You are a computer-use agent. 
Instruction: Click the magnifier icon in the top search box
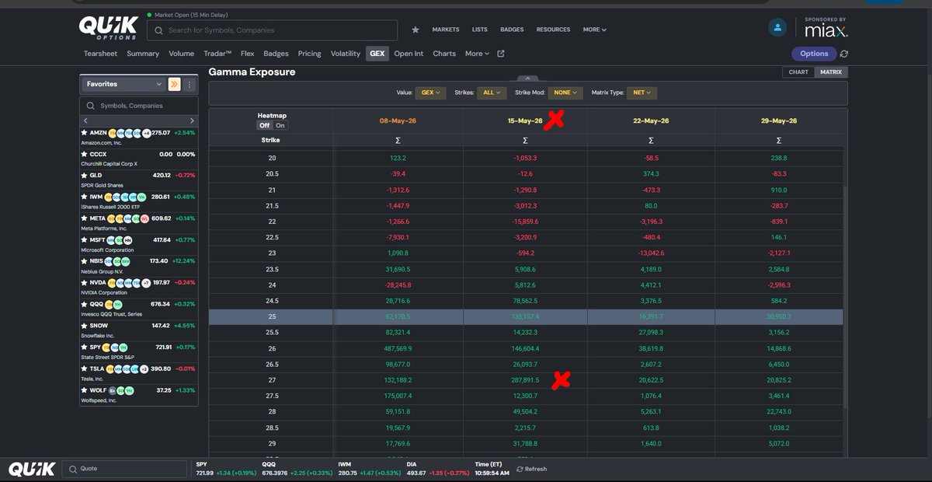158,30
